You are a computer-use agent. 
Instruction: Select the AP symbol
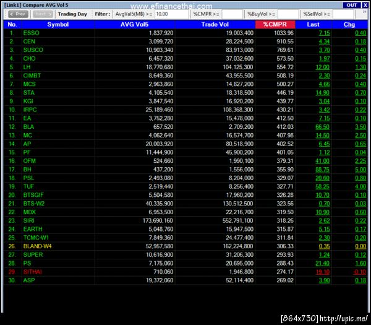click(27, 144)
